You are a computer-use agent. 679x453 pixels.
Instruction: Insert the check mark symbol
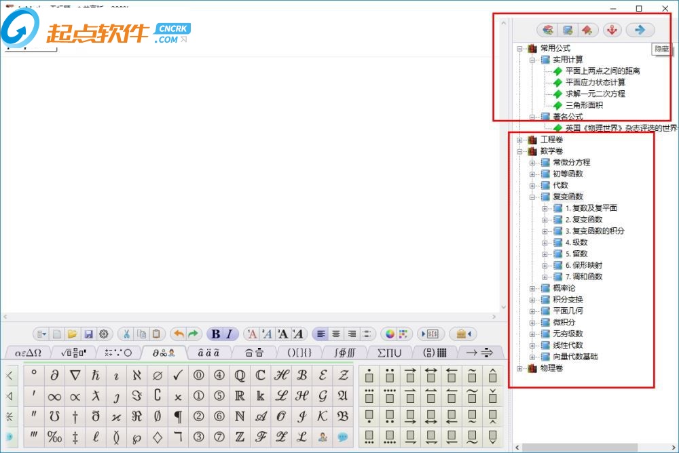coord(178,375)
